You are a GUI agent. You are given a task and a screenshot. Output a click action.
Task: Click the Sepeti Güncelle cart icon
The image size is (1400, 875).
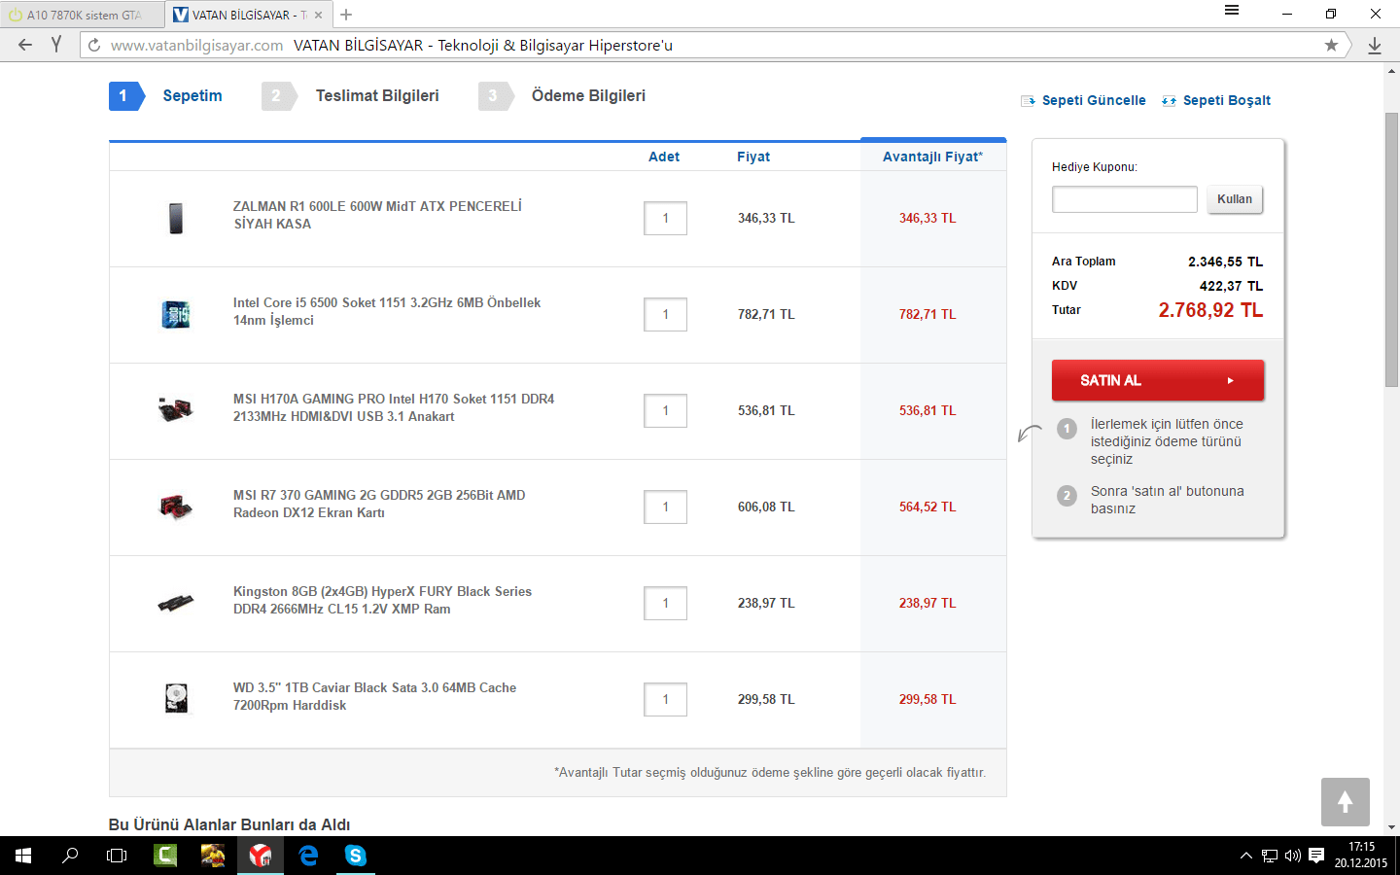click(1028, 101)
